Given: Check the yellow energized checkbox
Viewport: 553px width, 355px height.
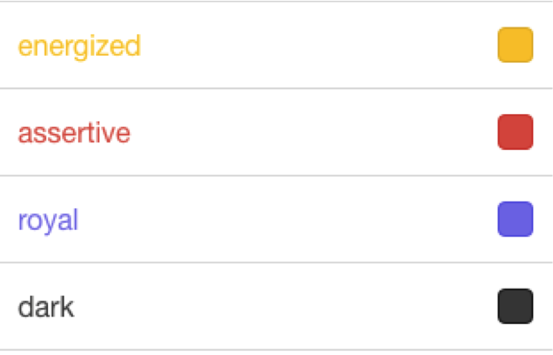Looking at the screenshot, I should coord(515,45).
